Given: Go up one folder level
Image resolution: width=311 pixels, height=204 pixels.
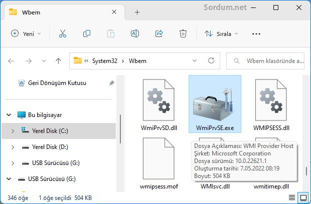Looking at the screenshot, I should pos(58,61).
